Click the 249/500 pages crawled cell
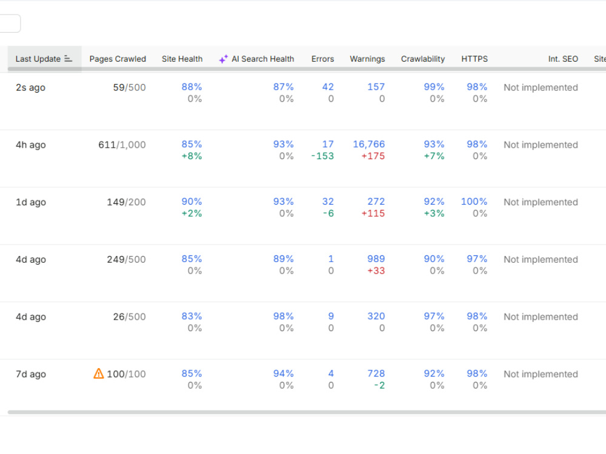Image resolution: width=606 pixels, height=454 pixels. pos(126,260)
